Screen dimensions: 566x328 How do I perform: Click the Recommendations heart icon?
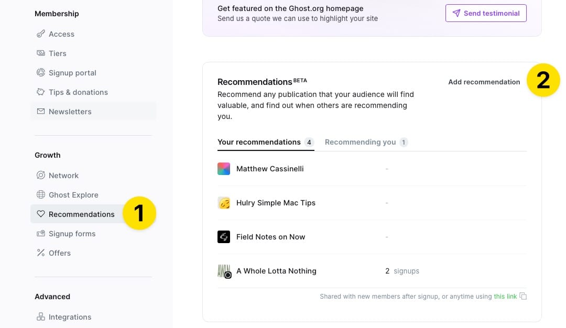click(41, 214)
